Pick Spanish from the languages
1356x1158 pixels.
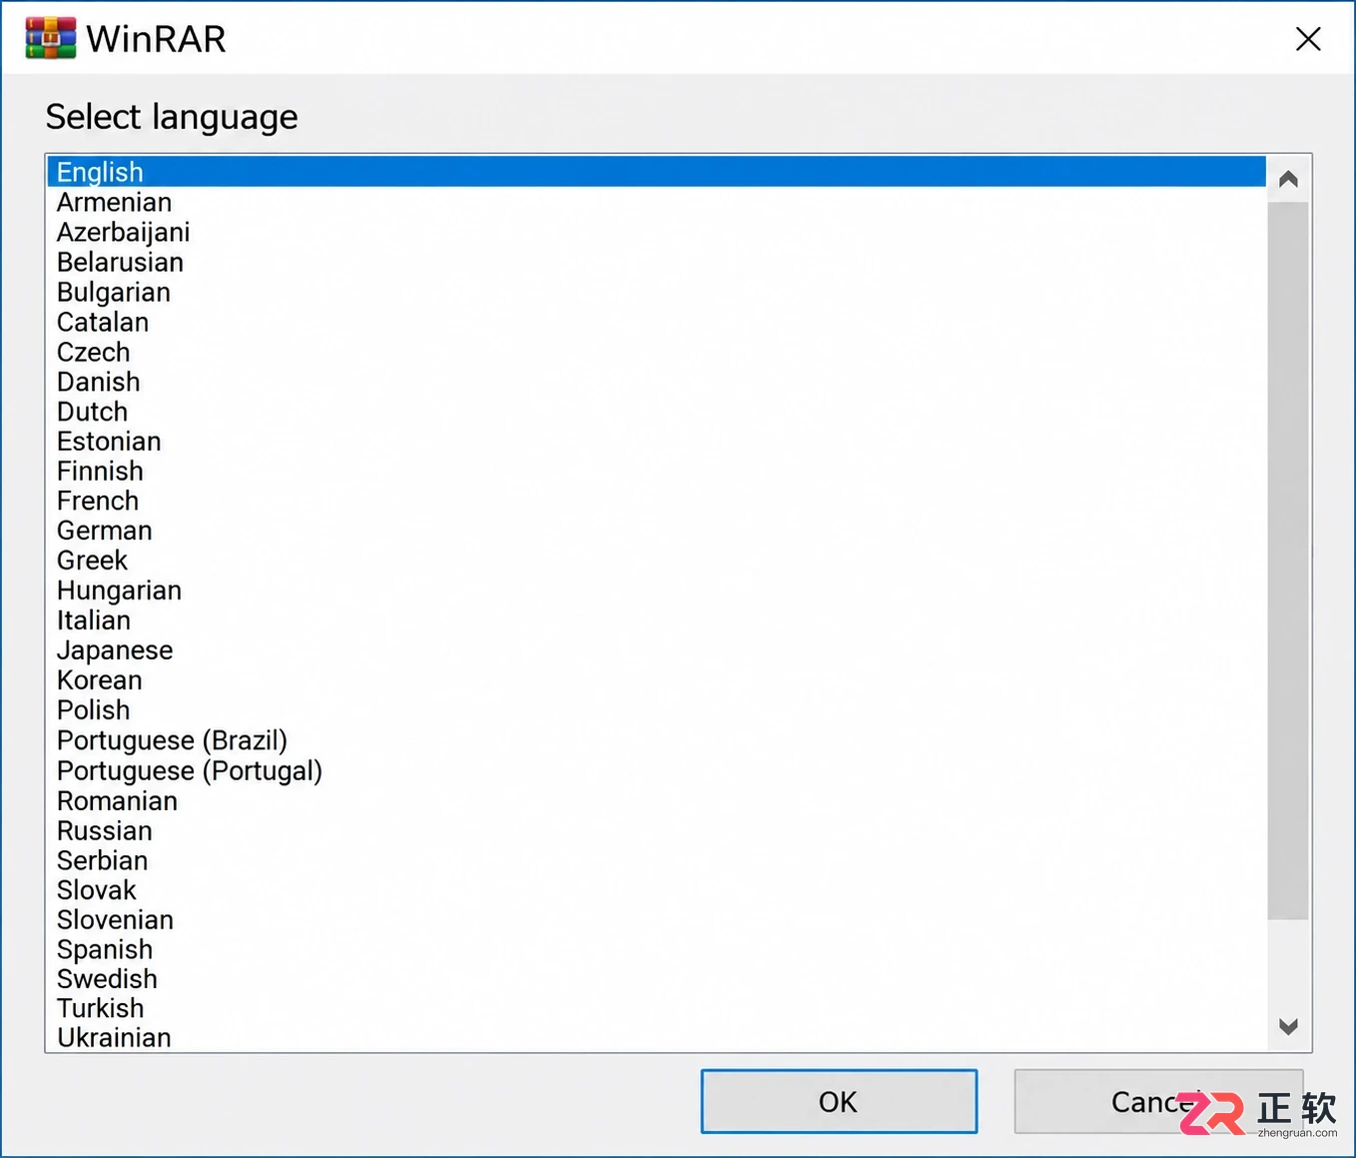click(657, 949)
